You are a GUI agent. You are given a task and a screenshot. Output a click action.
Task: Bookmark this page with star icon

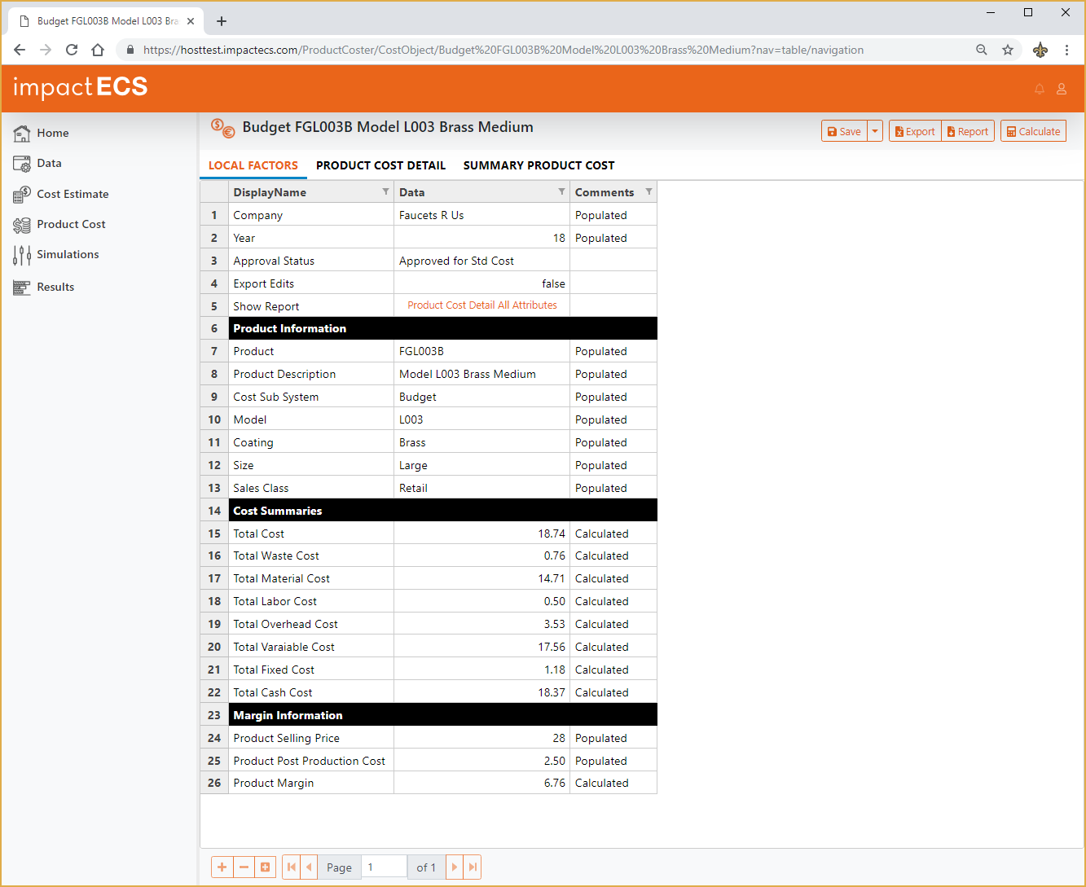pos(1008,50)
